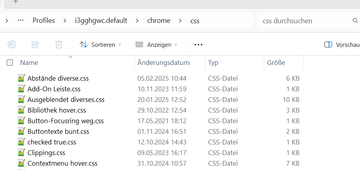Click the css durchsuchen search field
Image resolution: width=360 pixels, height=170 pixels.
click(x=302, y=20)
